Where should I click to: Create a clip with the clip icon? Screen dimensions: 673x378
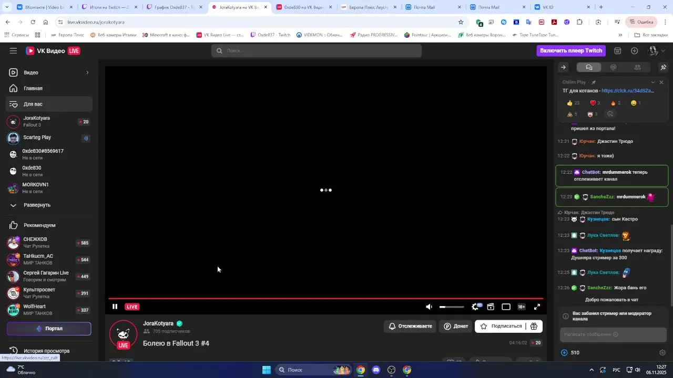point(491,307)
